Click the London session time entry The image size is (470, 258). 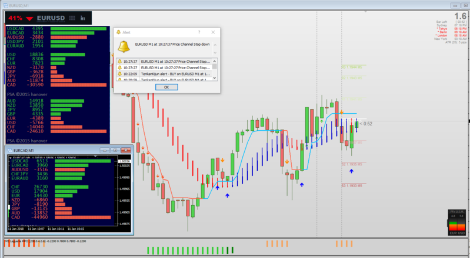pos(451,35)
